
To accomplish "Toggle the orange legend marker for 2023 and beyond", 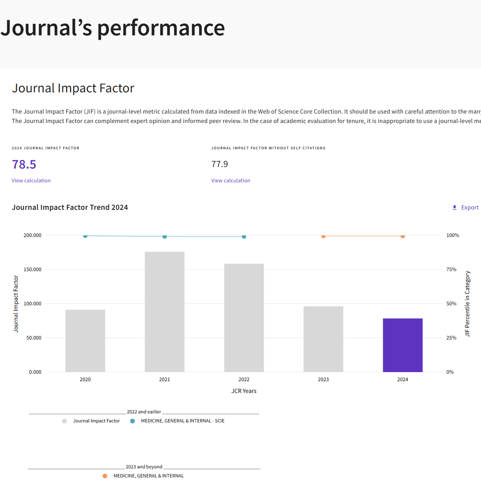I will (x=105, y=476).
